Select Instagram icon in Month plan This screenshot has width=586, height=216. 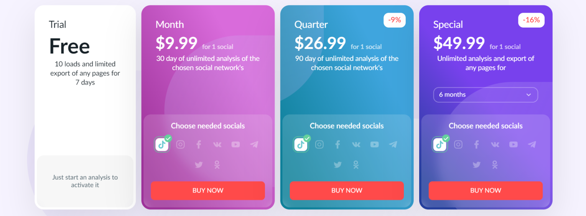[180, 144]
